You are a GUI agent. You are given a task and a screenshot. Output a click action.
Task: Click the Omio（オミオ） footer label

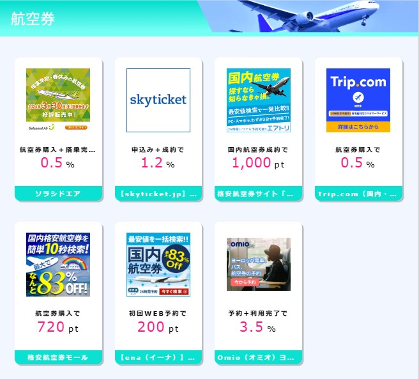(x=259, y=357)
